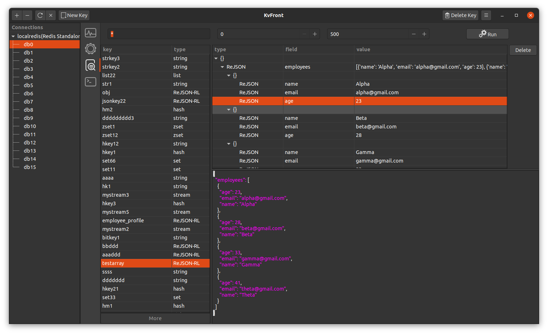Viewport: 548px width, 334px height.
Task: Select the mystream5 key
Action: 155,212
